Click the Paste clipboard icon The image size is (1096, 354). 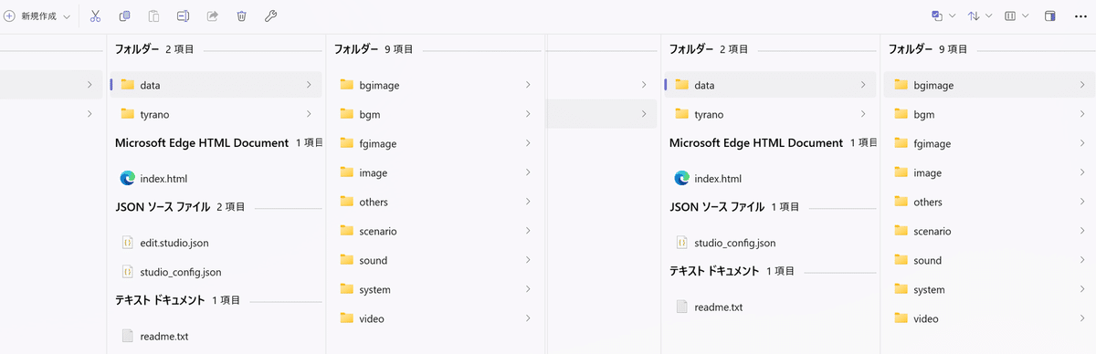(153, 16)
